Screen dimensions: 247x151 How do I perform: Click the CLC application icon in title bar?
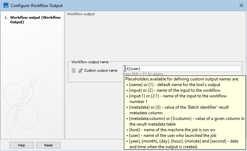point(5,5)
